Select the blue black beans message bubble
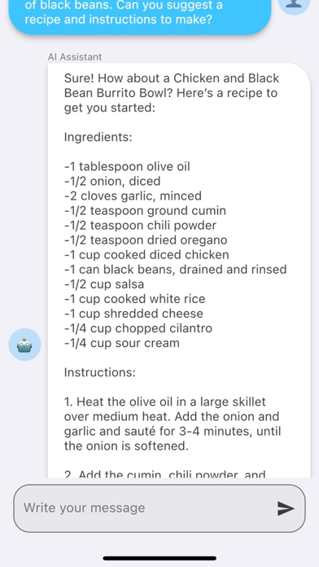Image resolution: width=319 pixels, height=567 pixels. tap(140, 15)
